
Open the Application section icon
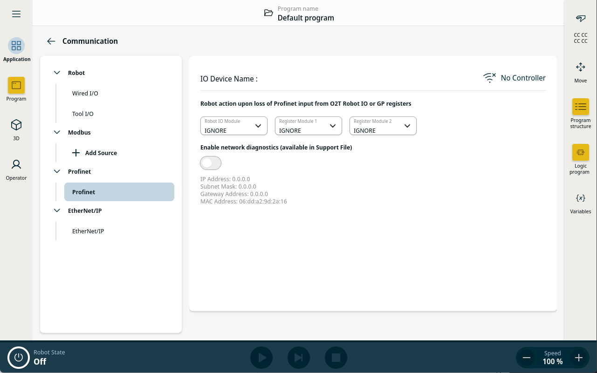pyautogui.click(x=16, y=46)
